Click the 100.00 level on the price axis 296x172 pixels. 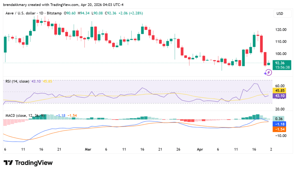pos(281,54)
